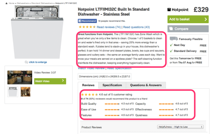
Task: Click the Facebook Recommend button
Action: pos(87,21)
